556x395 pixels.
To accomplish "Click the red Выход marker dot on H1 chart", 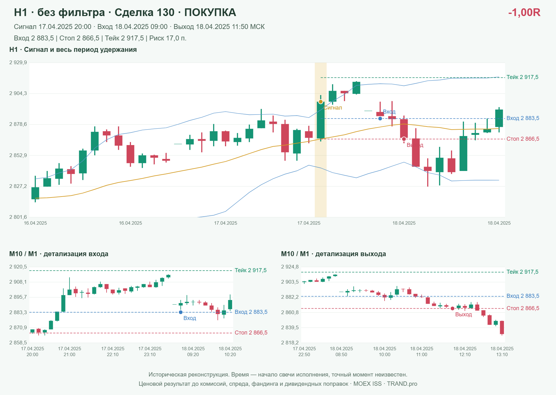I will [404, 139].
